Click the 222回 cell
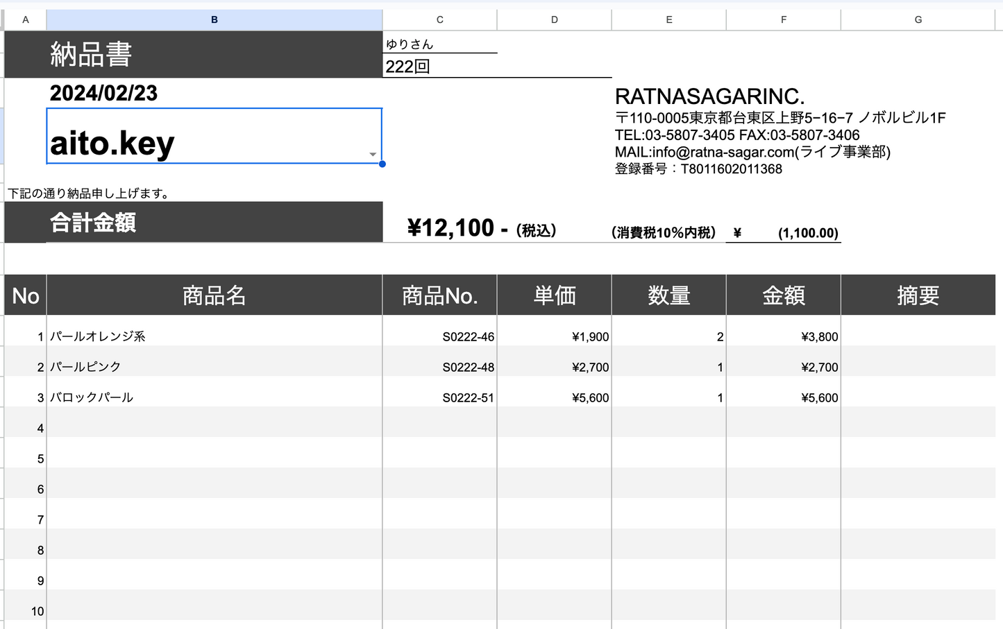This screenshot has height=629, width=1003. 439,67
